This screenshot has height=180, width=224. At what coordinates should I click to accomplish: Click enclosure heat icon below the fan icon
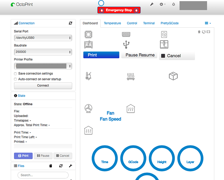click(88, 130)
